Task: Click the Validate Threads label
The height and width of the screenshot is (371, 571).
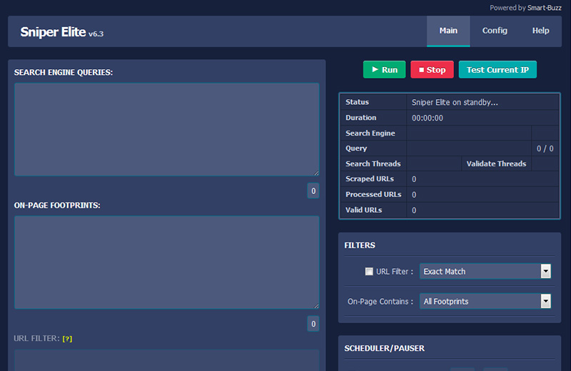Action: coord(496,164)
